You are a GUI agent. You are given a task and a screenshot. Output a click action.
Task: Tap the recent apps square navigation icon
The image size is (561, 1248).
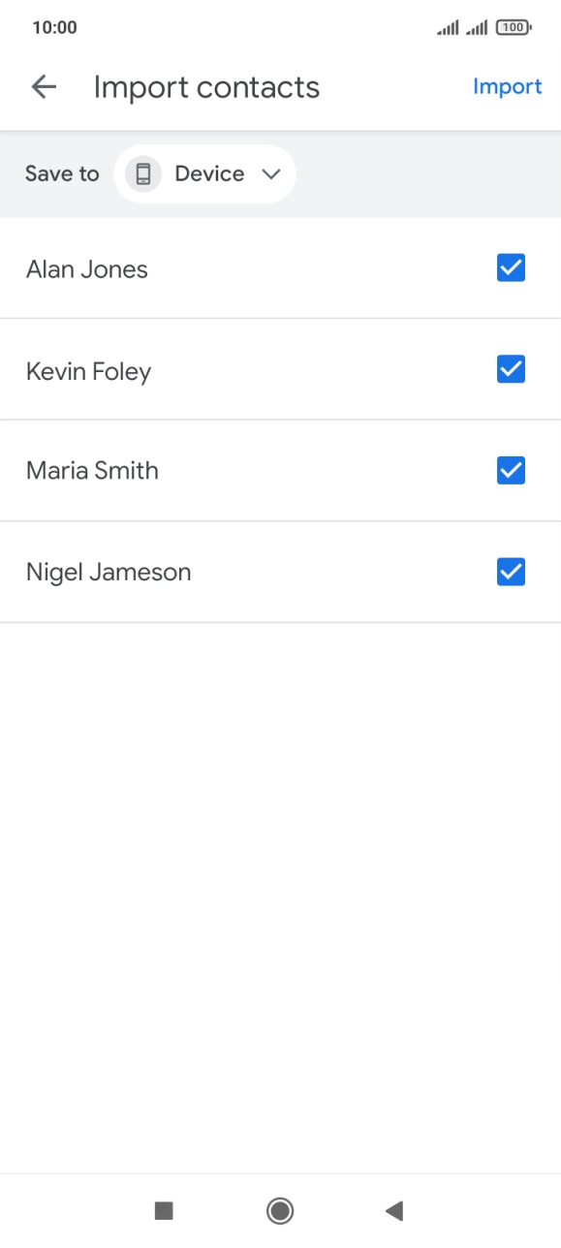point(164,1210)
